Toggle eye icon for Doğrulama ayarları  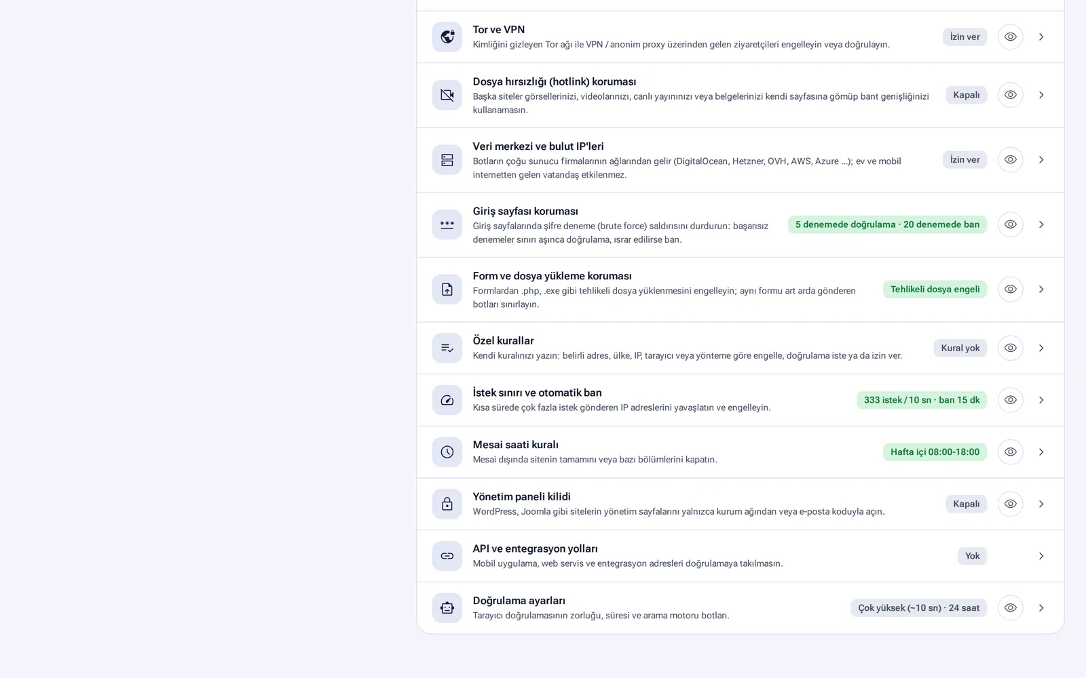[1010, 607]
